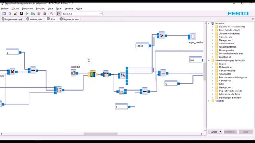Click the start-current-subprogram green icon
This screenshot has height=143, width=255.
pyautogui.click(x=33, y=14)
